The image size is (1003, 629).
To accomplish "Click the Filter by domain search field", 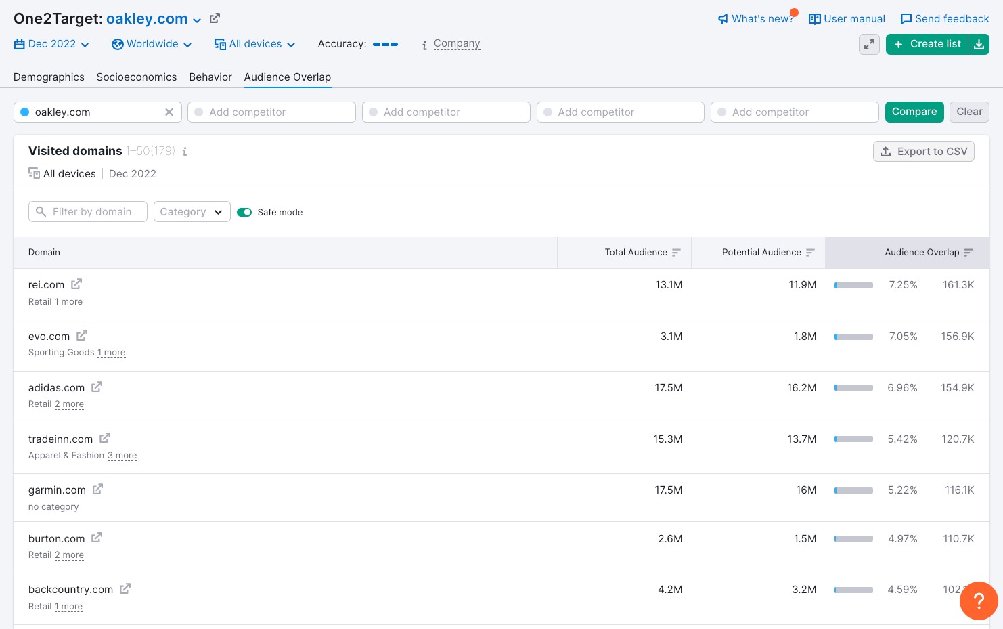I will point(88,212).
